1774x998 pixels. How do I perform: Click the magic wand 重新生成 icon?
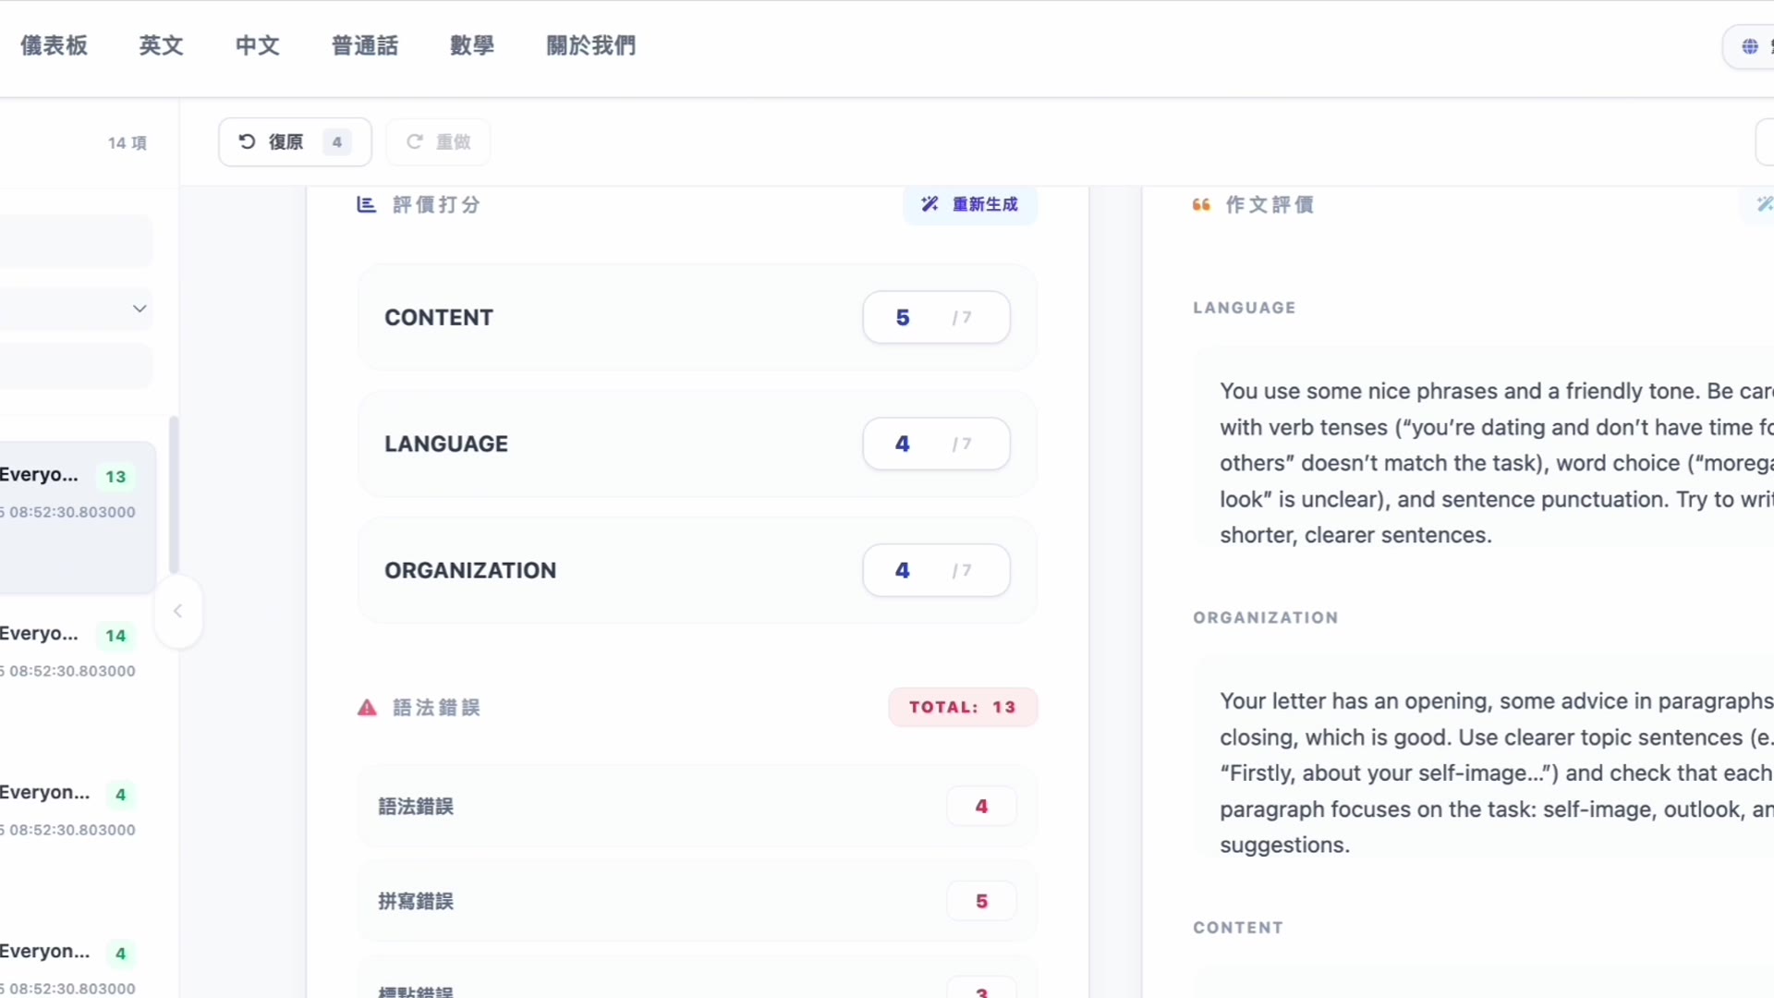point(930,204)
